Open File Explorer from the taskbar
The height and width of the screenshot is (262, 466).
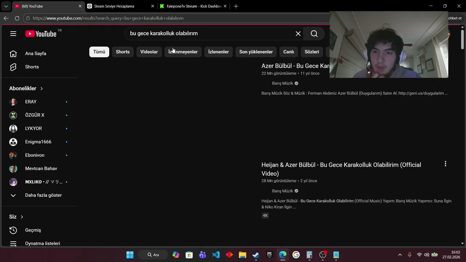(242, 255)
